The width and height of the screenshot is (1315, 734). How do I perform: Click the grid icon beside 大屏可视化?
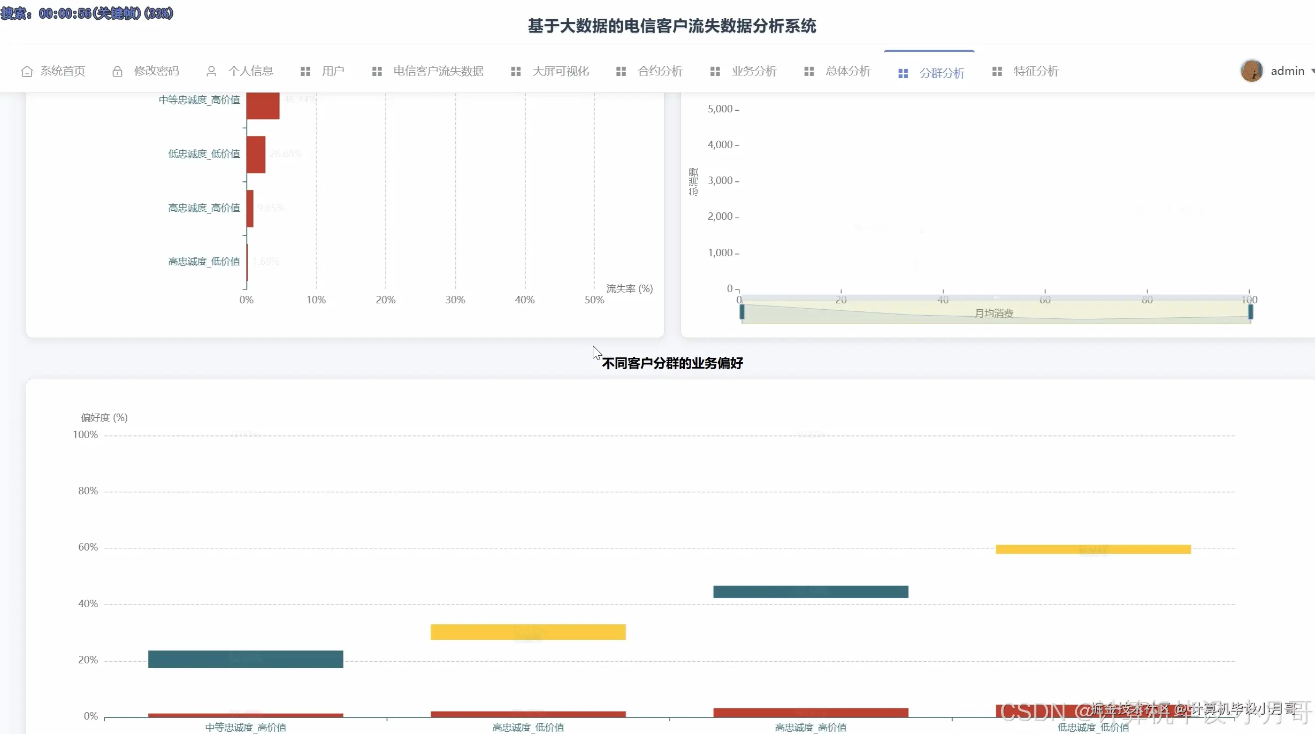click(x=516, y=71)
